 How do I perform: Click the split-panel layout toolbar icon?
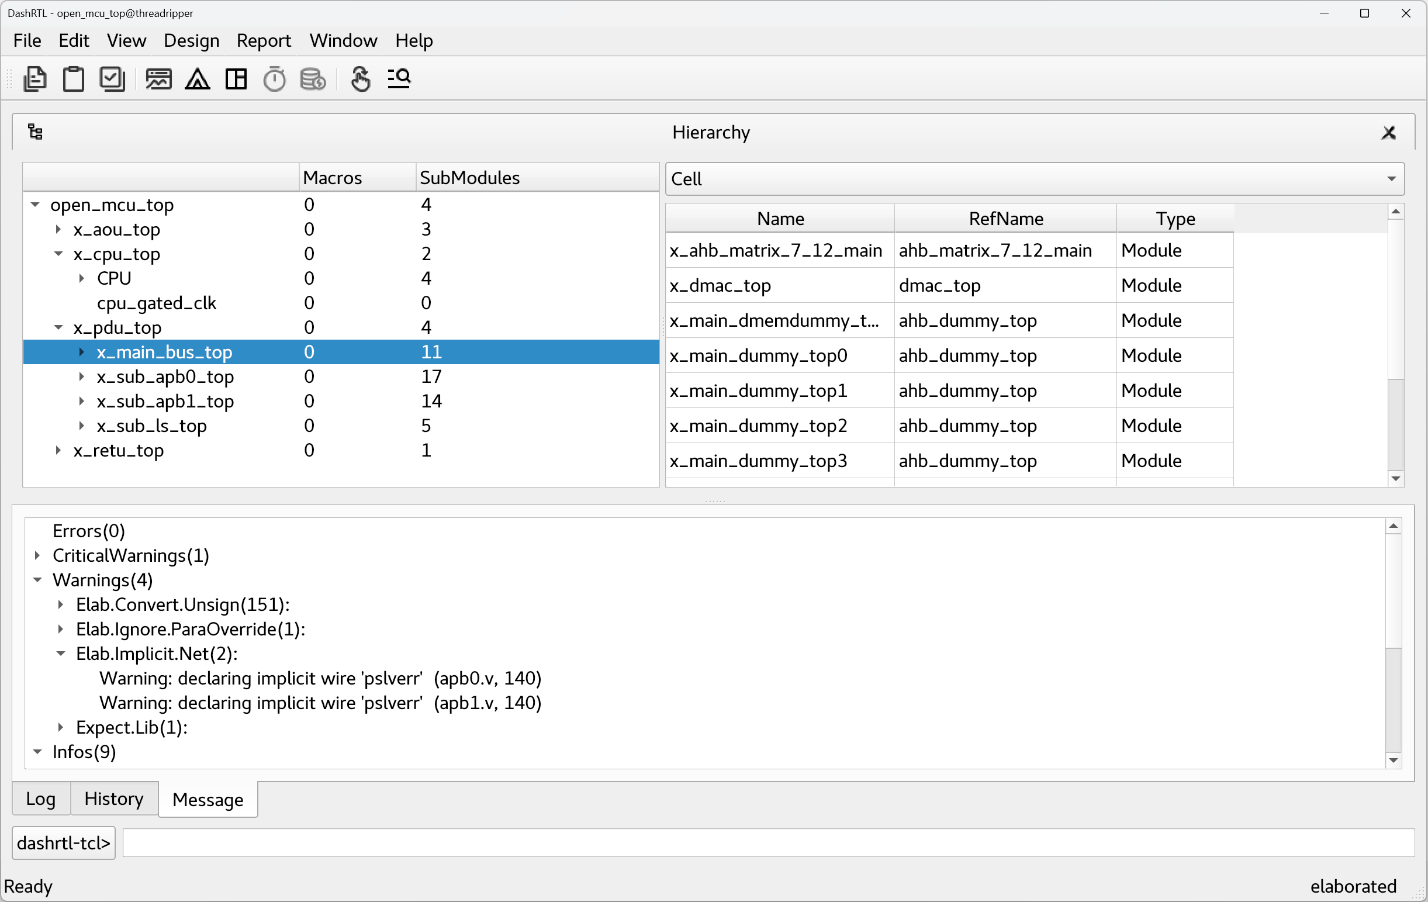236,79
